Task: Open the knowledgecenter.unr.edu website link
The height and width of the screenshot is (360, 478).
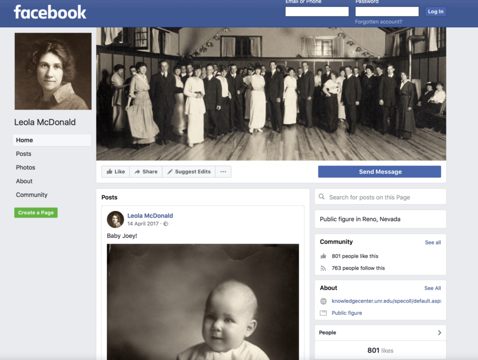Action: click(x=386, y=301)
